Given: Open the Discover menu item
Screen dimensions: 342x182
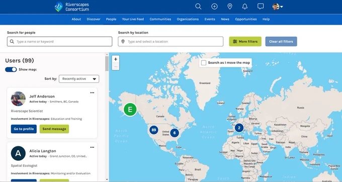Looking at the screenshot, I should tap(94, 19).
